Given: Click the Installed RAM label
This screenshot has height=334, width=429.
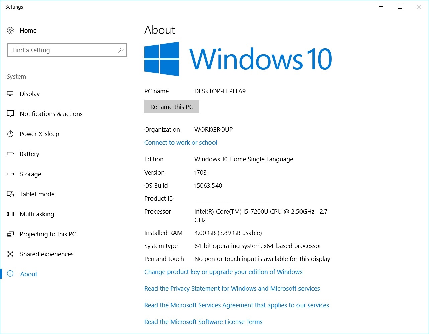Looking at the screenshot, I should click(163, 233).
